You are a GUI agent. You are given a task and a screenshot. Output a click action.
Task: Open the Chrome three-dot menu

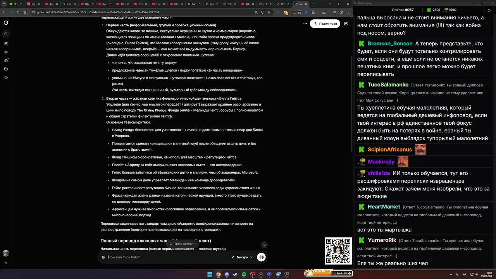point(348,12)
